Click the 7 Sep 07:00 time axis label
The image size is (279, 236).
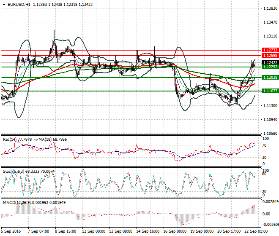38,231
